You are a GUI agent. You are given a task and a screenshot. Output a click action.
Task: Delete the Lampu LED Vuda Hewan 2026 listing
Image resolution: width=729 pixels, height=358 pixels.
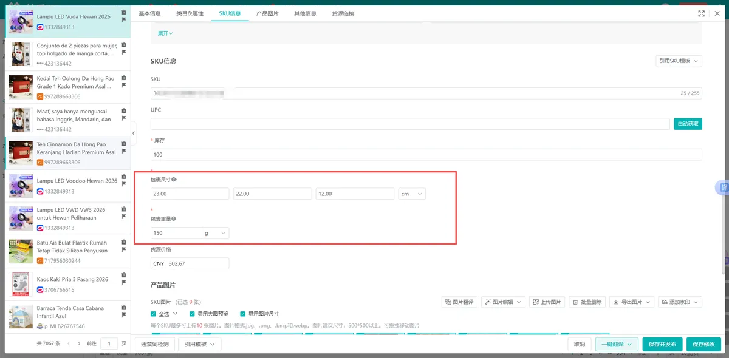(x=124, y=12)
